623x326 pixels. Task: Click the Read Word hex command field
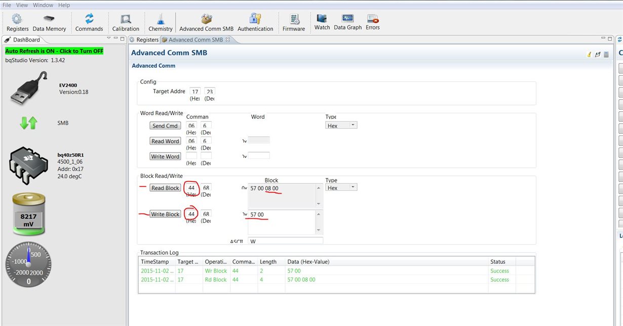tap(191, 141)
